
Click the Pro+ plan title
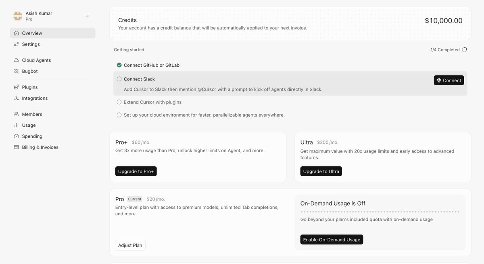click(x=121, y=142)
